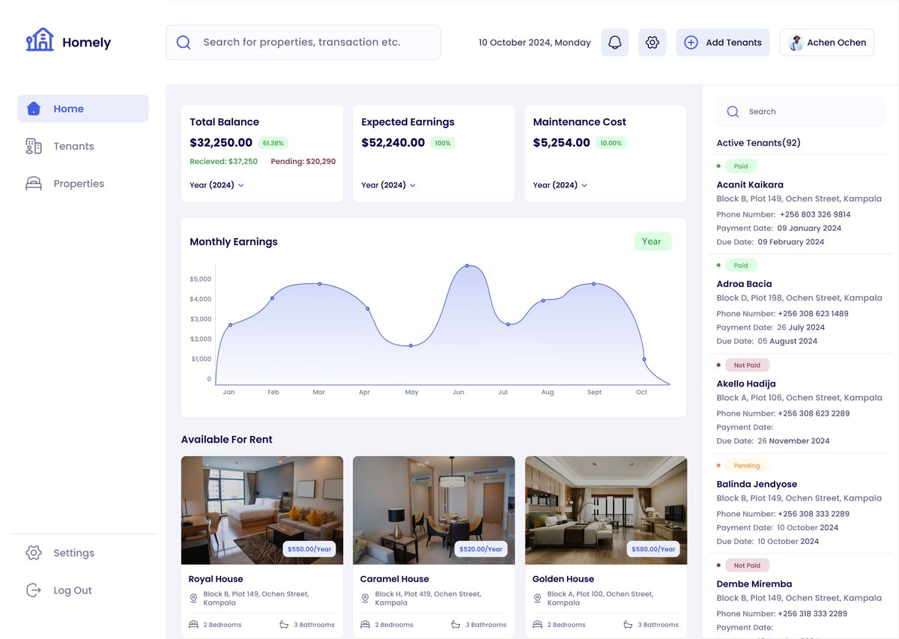This screenshot has height=639, width=899.
Task: Click the Jun peak point on earnings chart
Action: [x=467, y=266]
